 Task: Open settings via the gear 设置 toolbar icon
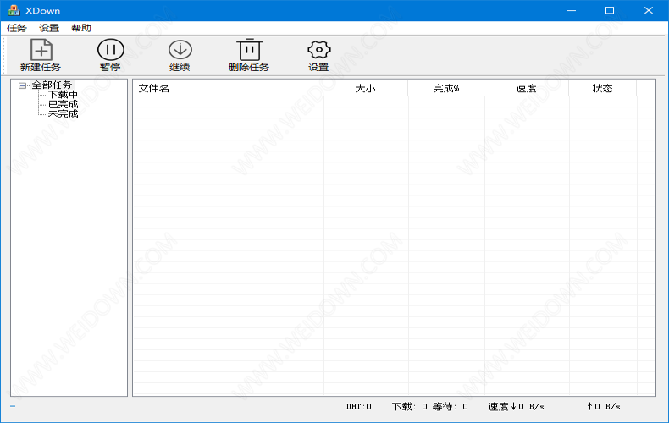[318, 50]
